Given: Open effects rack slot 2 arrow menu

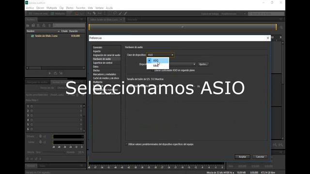Looking at the screenshot, I should click(81, 111).
